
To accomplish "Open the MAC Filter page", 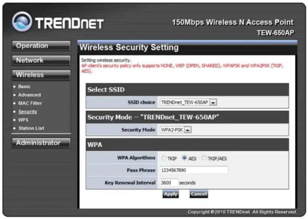I will [30, 103].
